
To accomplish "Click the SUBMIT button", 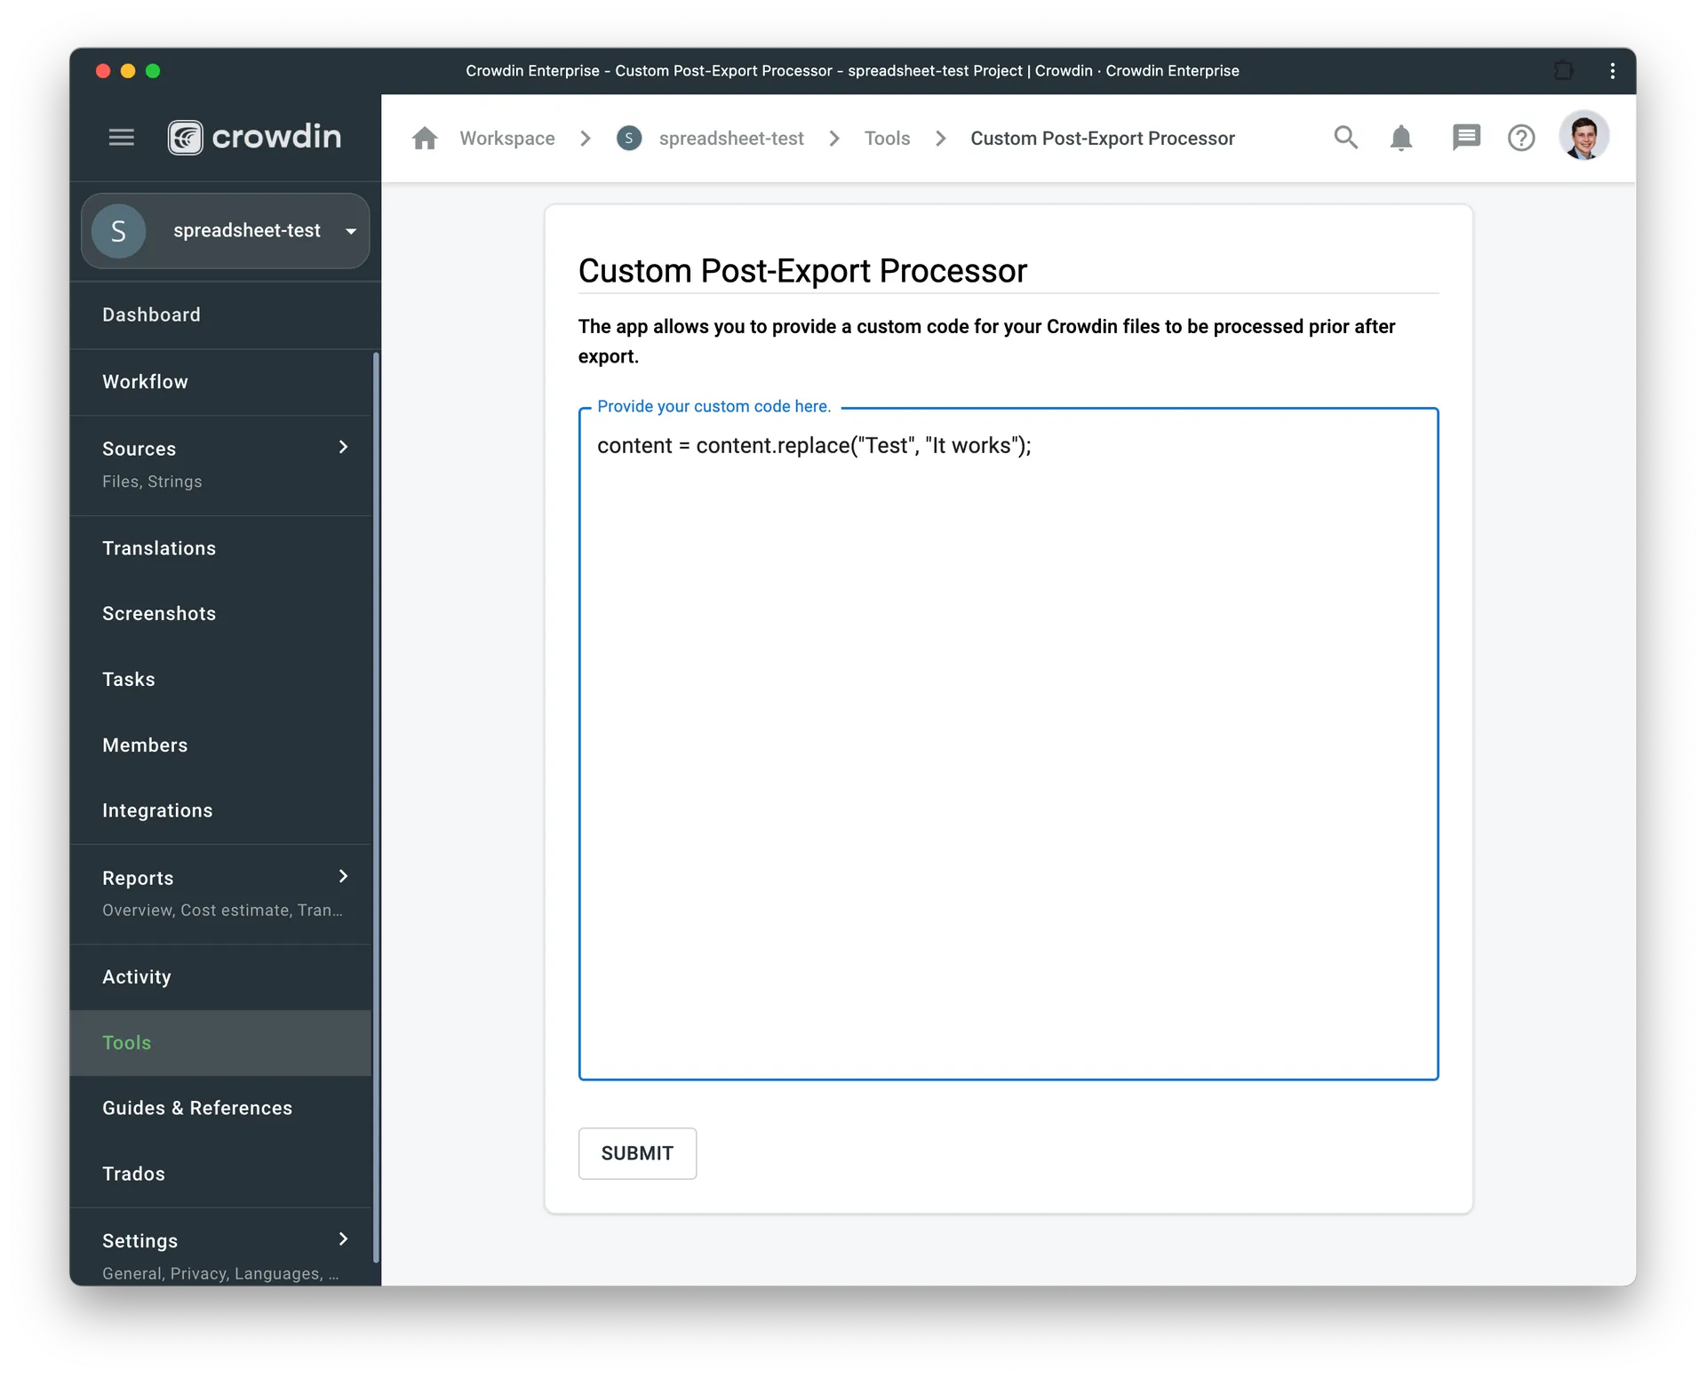I will [x=637, y=1153].
